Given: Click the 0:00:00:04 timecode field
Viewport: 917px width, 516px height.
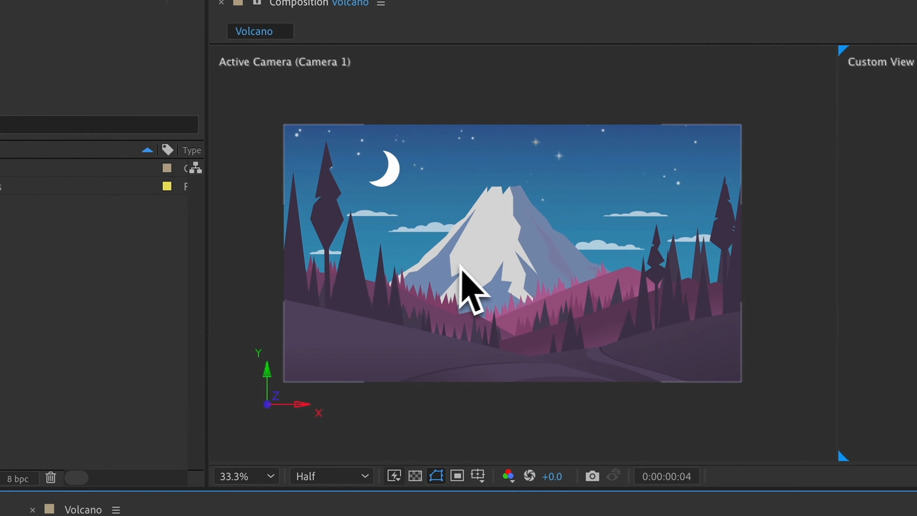Looking at the screenshot, I should [x=666, y=476].
